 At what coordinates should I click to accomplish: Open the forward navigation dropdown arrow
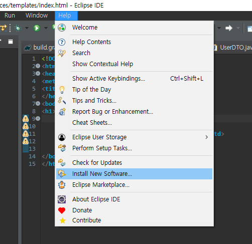(x=238, y=28)
